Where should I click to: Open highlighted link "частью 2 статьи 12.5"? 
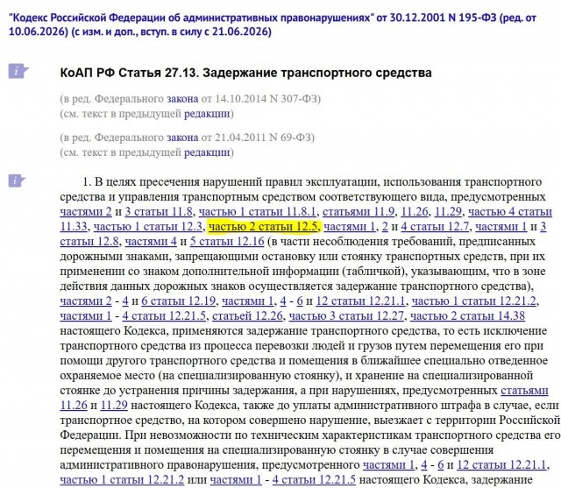click(263, 227)
